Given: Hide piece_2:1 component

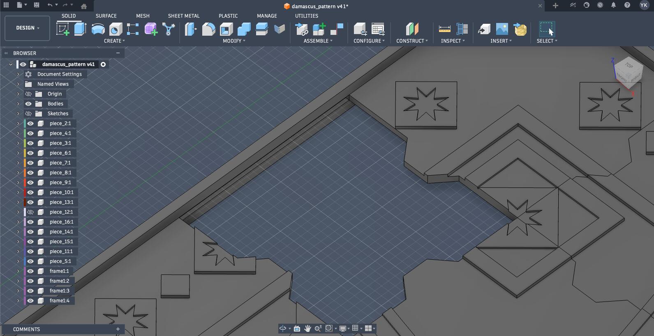Looking at the screenshot, I should [30, 123].
